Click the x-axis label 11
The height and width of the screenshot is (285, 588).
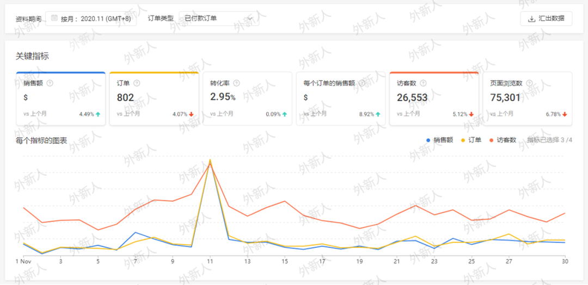coord(210,261)
